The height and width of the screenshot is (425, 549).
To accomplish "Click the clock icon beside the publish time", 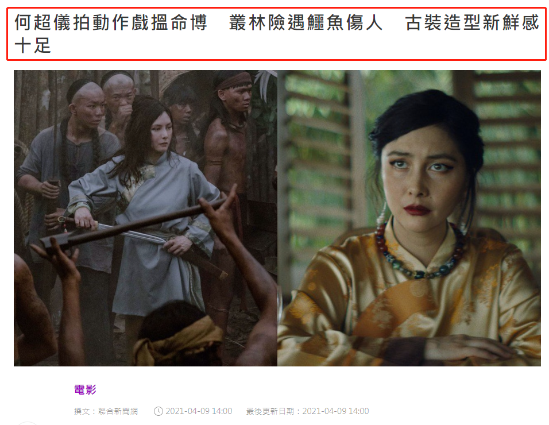I will click(158, 411).
